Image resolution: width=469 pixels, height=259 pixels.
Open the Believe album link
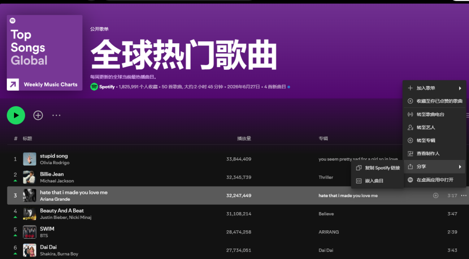coord(326,214)
